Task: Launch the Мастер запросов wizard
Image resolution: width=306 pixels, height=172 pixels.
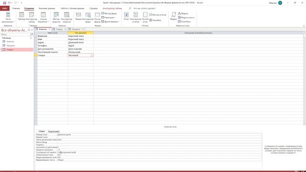Action: (56, 17)
